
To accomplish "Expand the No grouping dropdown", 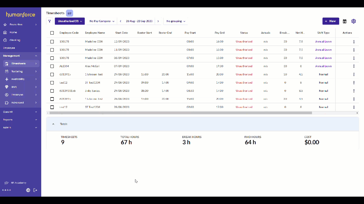I will pyautogui.click(x=176, y=21).
